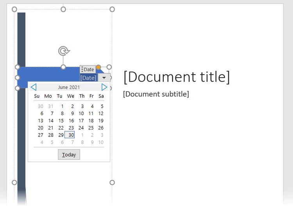Viewport: 293px width, 206px height.
Task: Pick the black 2 in June's first week
Action: pos(72,107)
